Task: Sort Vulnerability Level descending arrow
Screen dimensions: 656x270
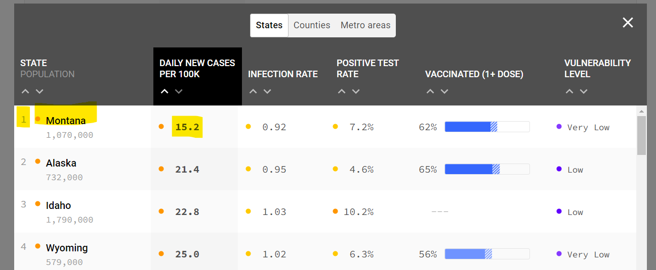Action: tap(584, 91)
